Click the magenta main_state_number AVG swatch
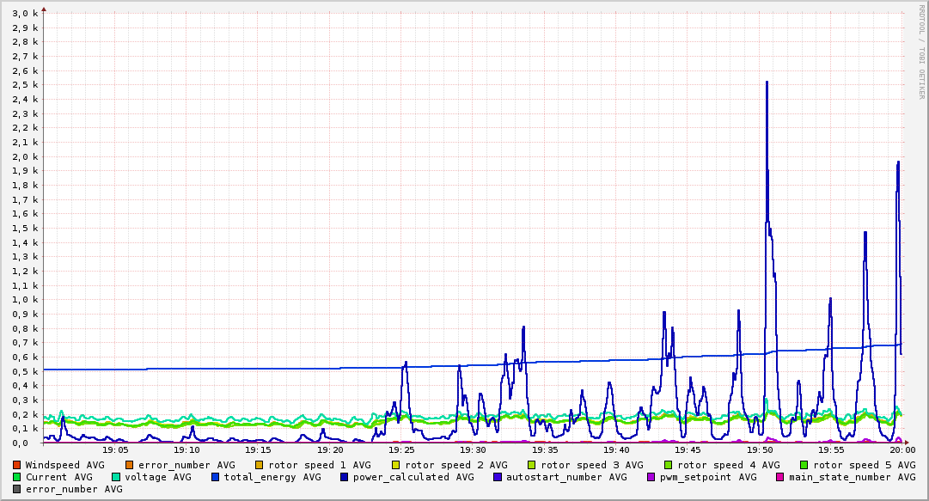This screenshot has width=929, height=501. click(781, 477)
